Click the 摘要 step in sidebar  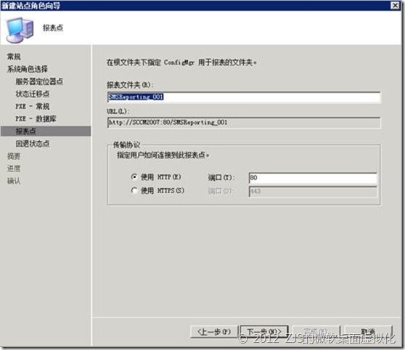[14, 156]
